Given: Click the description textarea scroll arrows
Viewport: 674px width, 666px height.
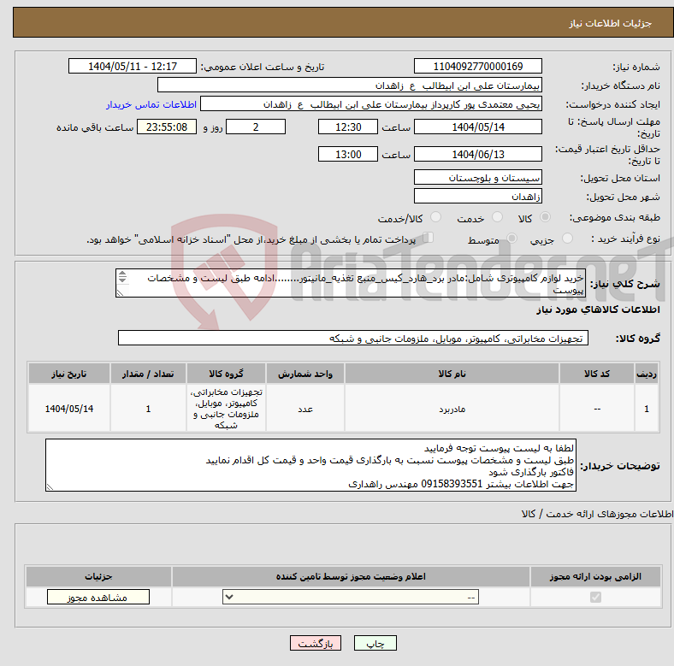Looking at the screenshot, I should (122, 277).
